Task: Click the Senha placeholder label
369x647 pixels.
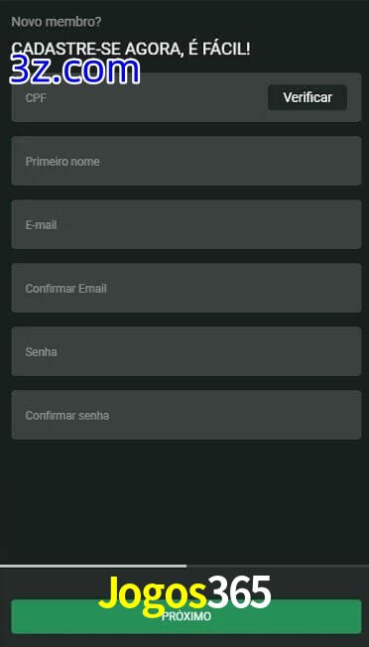Action: pyautogui.click(x=41, y=352)
